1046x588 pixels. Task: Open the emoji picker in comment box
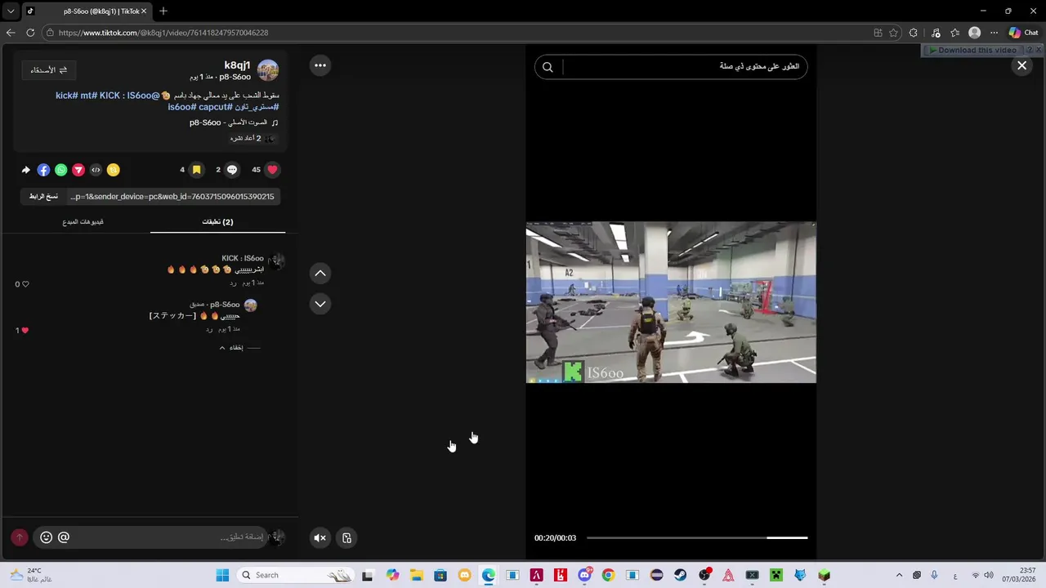[46, 537]
